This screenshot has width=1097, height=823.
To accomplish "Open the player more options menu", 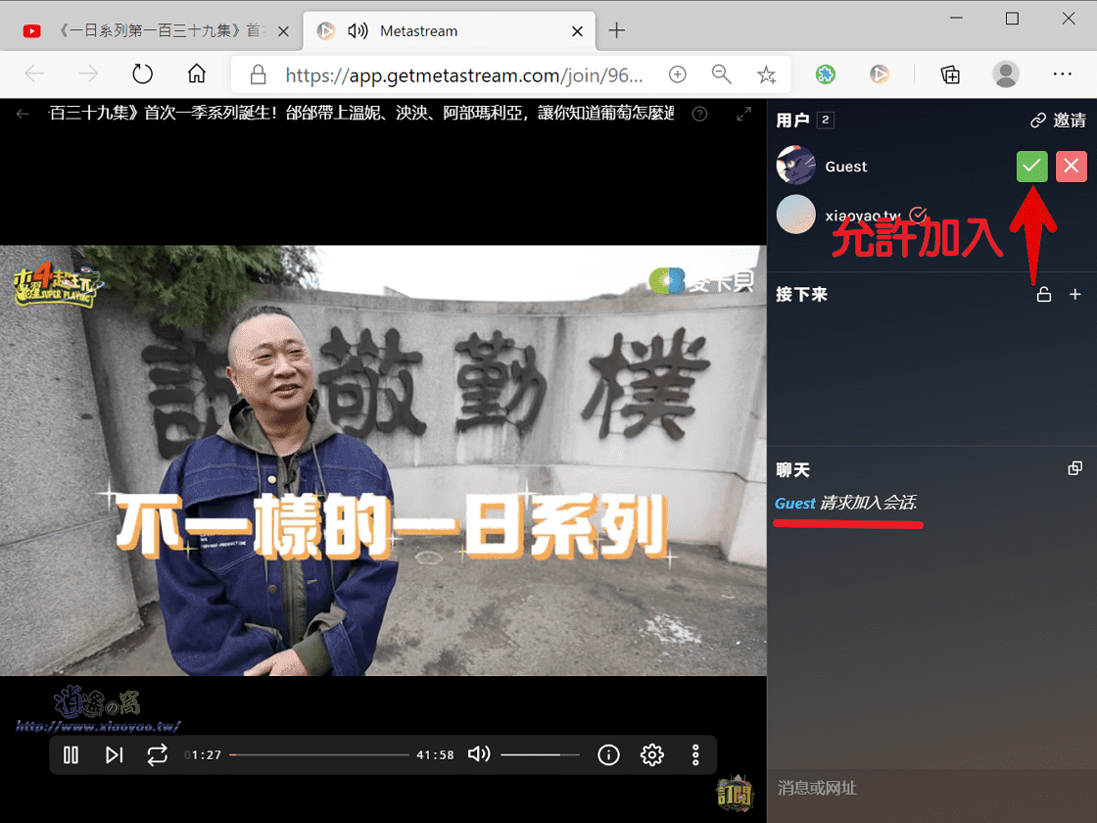I will (695, 755).
